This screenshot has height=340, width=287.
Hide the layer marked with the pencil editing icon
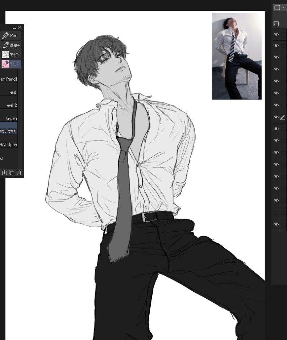276,117
